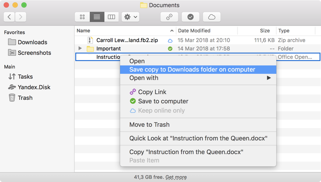
Task: Open Trash in the sidebar
Action: click(x=25, y=98)
